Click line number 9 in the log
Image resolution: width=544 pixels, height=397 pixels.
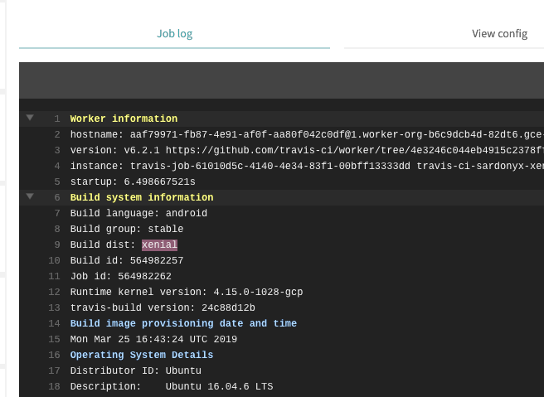pos(57,244)
